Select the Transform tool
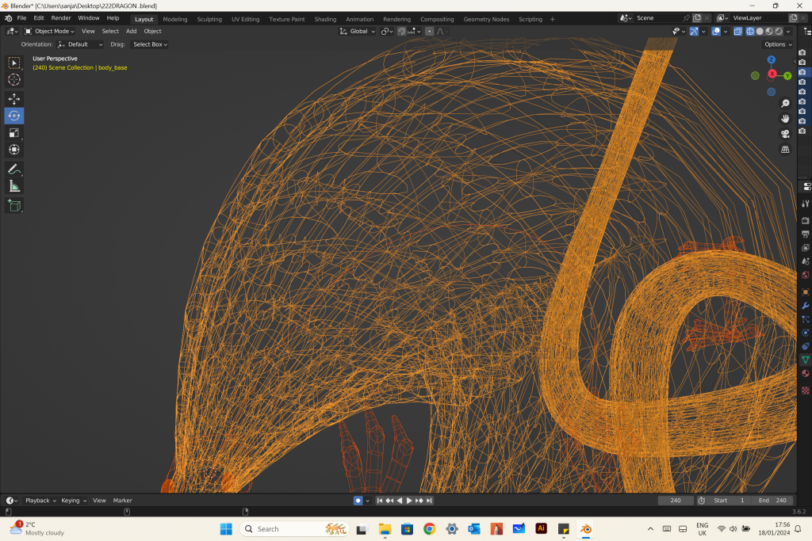812x541 pixels. (14, 150)
